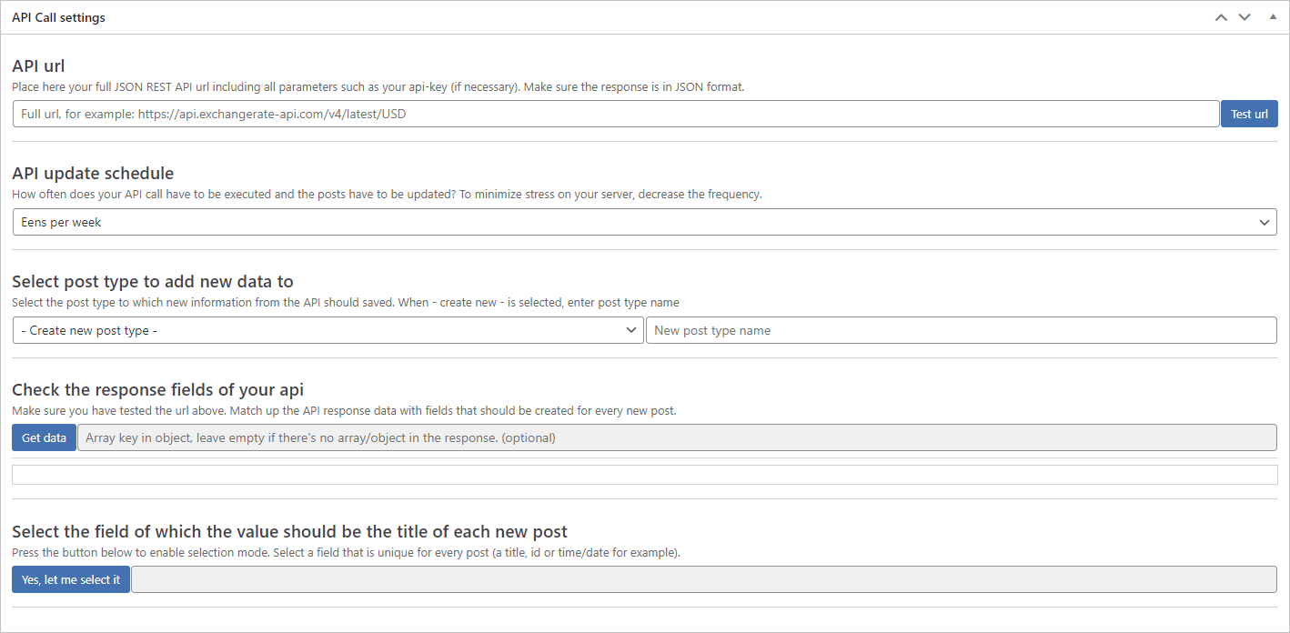Move the API Call settings panel down
The image size is (1290, 633).
point(1245,17)
